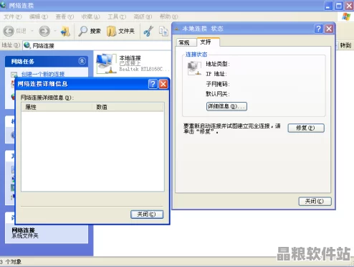Click the 数值 column header
This screenshot has height=267, width=354.
click(128, 107)
